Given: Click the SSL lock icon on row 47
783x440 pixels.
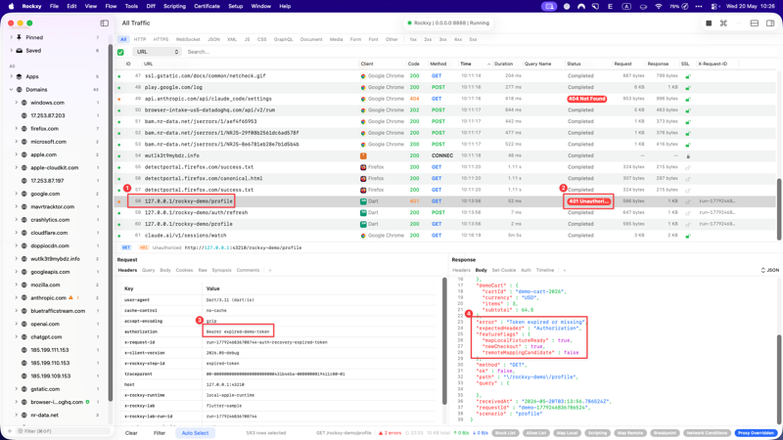Looking at the screenshot, I should click(x=688, y=76).
